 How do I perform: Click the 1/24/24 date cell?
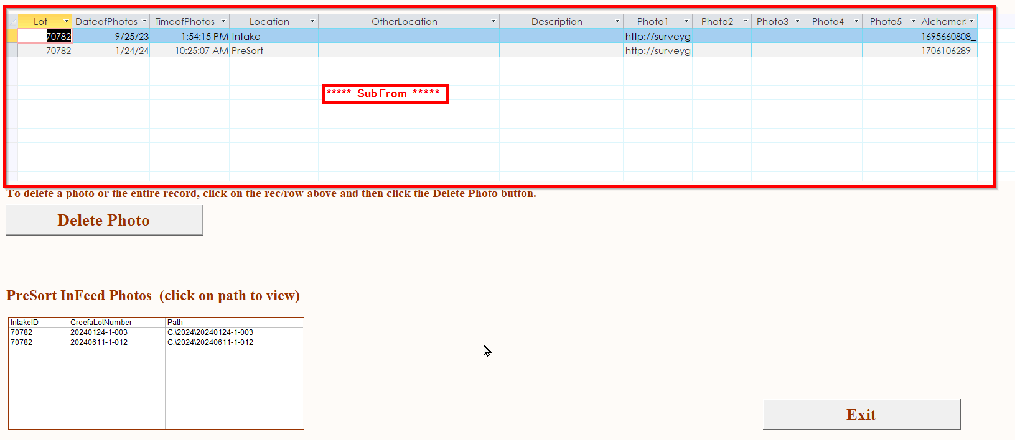pos(111,50)
